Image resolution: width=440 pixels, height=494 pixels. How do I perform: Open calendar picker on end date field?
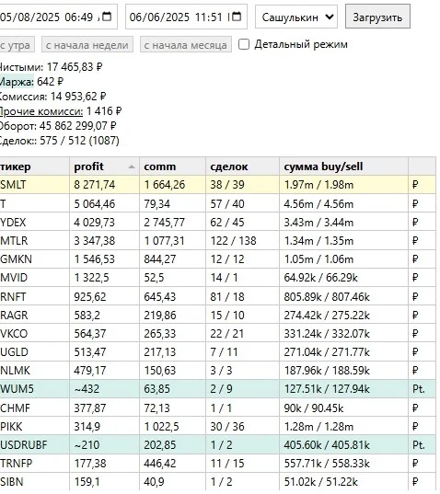click(237, 17)
